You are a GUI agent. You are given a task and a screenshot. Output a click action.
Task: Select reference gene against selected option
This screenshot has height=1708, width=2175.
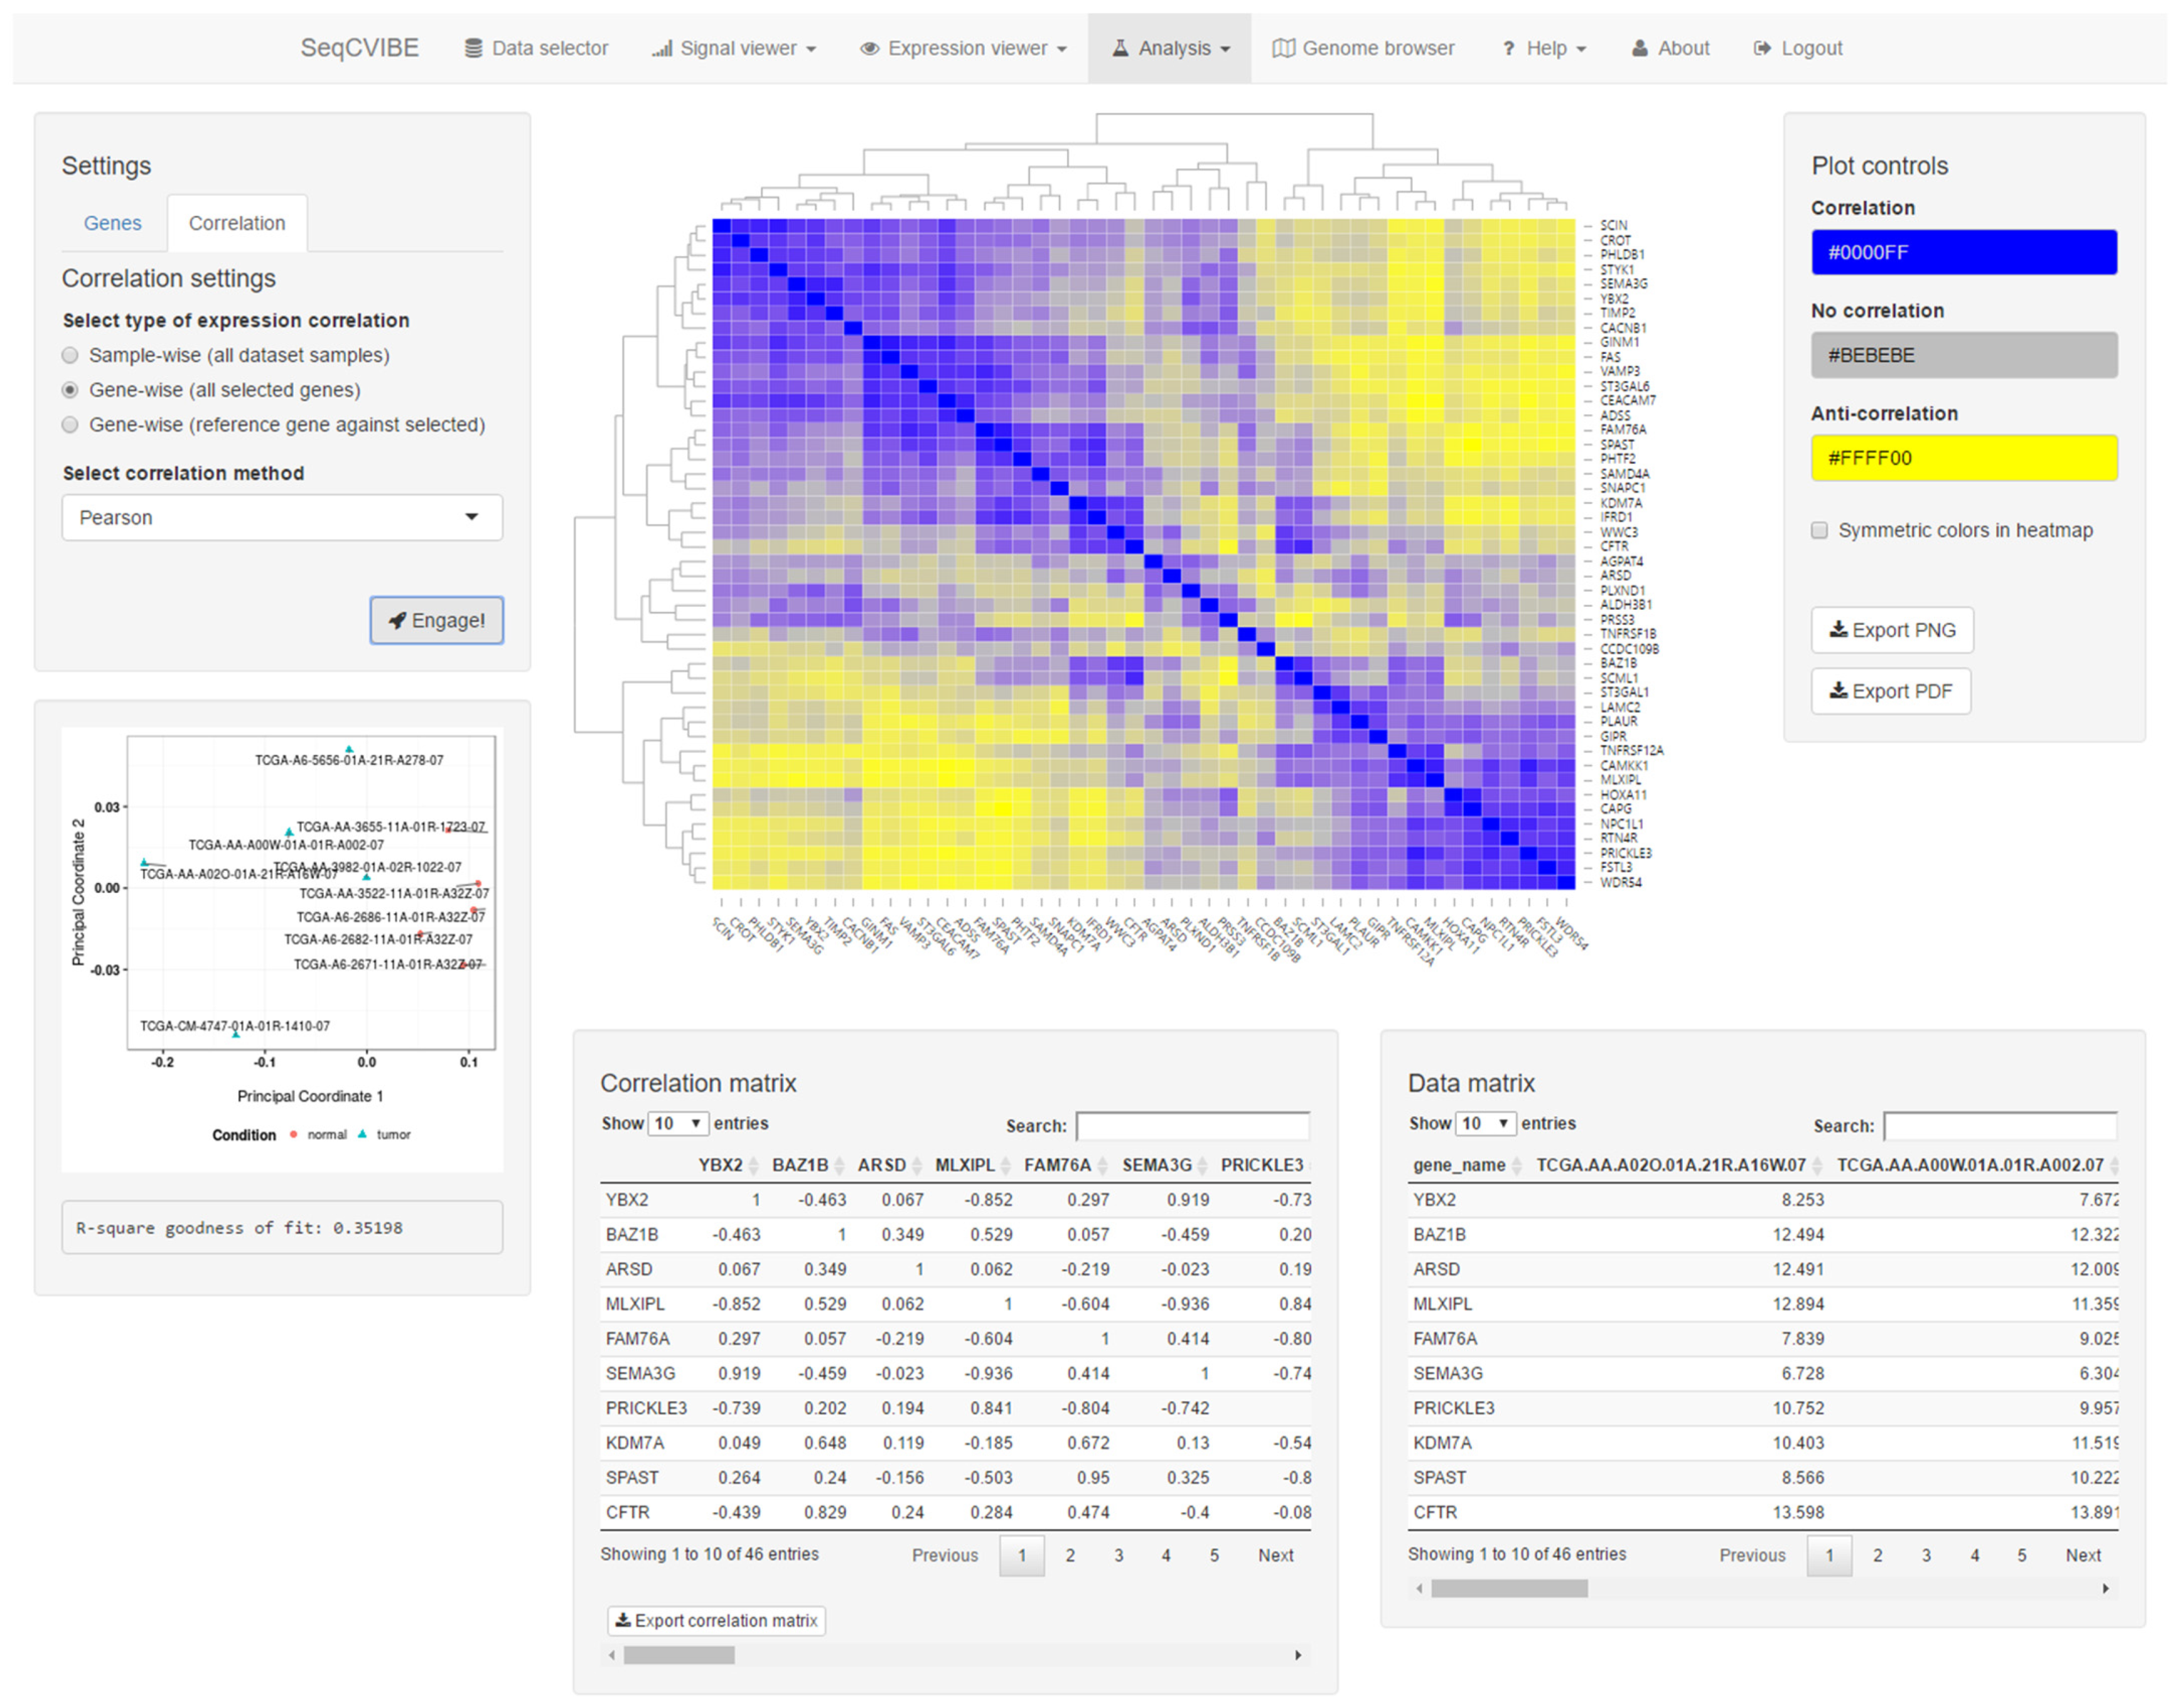[x=70, y=424]
